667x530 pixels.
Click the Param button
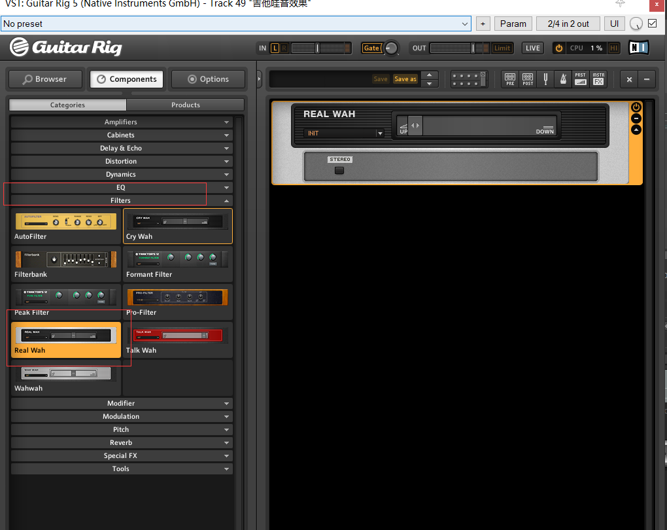(x=513, y=24)
